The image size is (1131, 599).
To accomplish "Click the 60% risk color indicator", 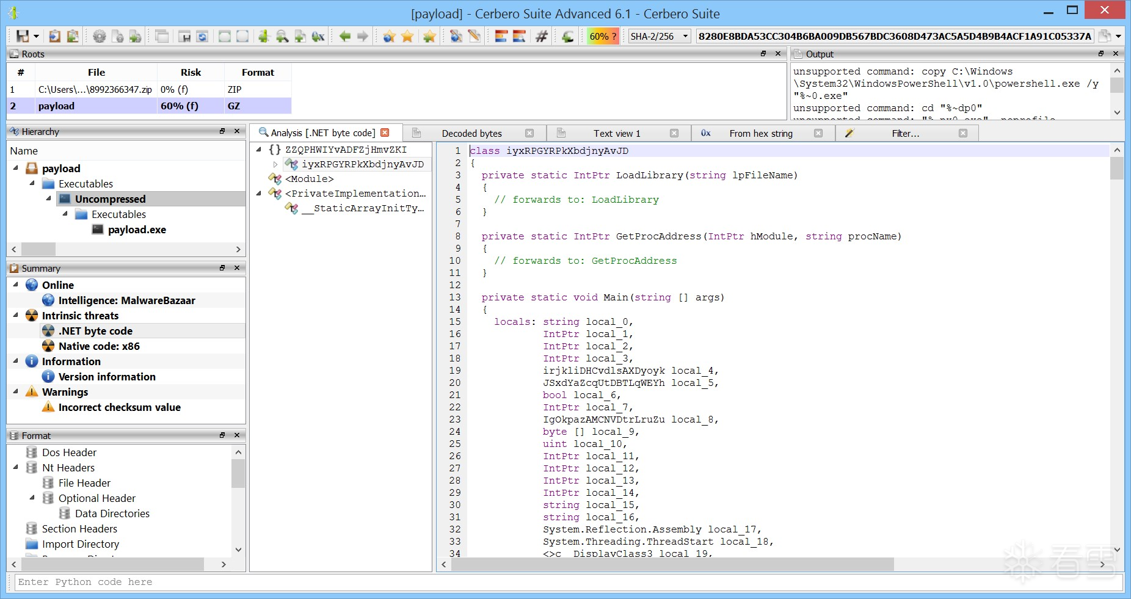I will pos(602,37).
